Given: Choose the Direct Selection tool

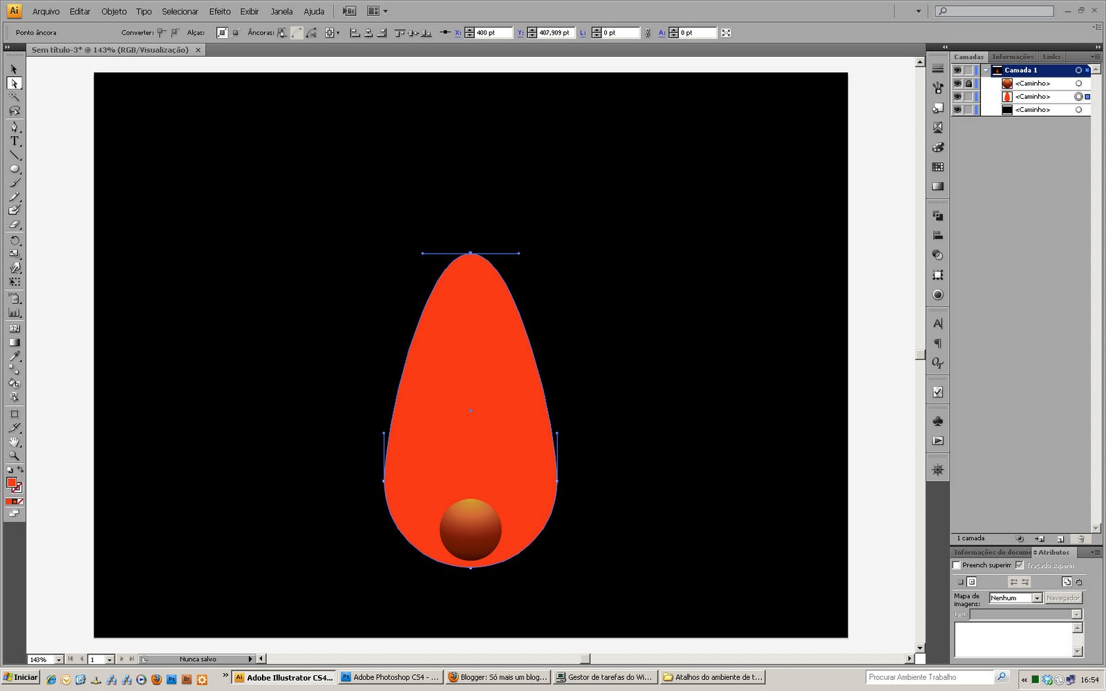Looking at the screenshot, I should [15, 82].
